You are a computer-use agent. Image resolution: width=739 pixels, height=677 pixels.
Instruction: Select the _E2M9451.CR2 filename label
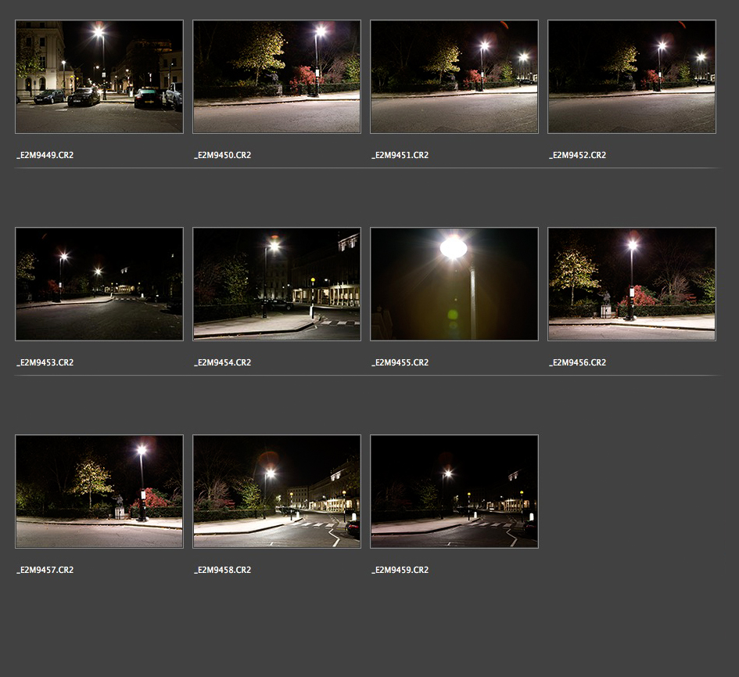click(x=400, y=155)
